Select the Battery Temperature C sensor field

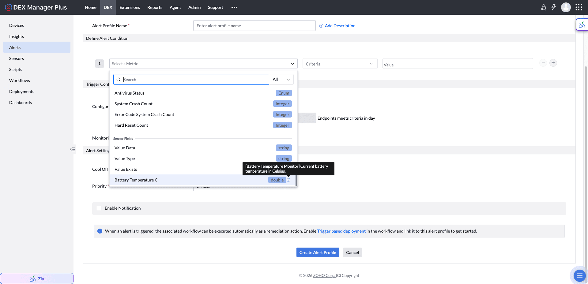coord(202,180)
